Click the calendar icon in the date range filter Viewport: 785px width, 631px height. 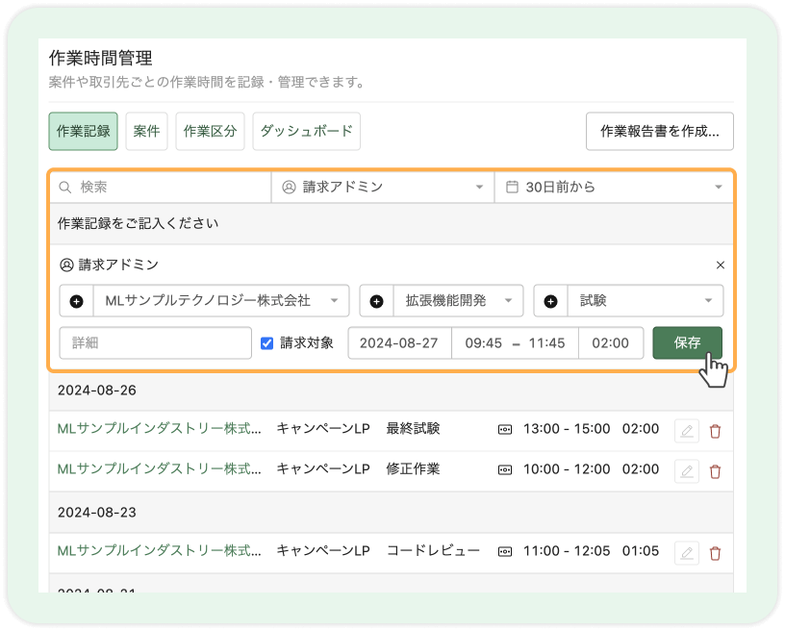pos(512,187)
